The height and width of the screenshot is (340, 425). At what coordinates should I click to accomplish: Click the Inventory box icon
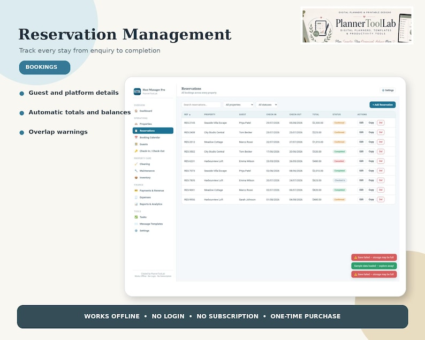(136, 178)
